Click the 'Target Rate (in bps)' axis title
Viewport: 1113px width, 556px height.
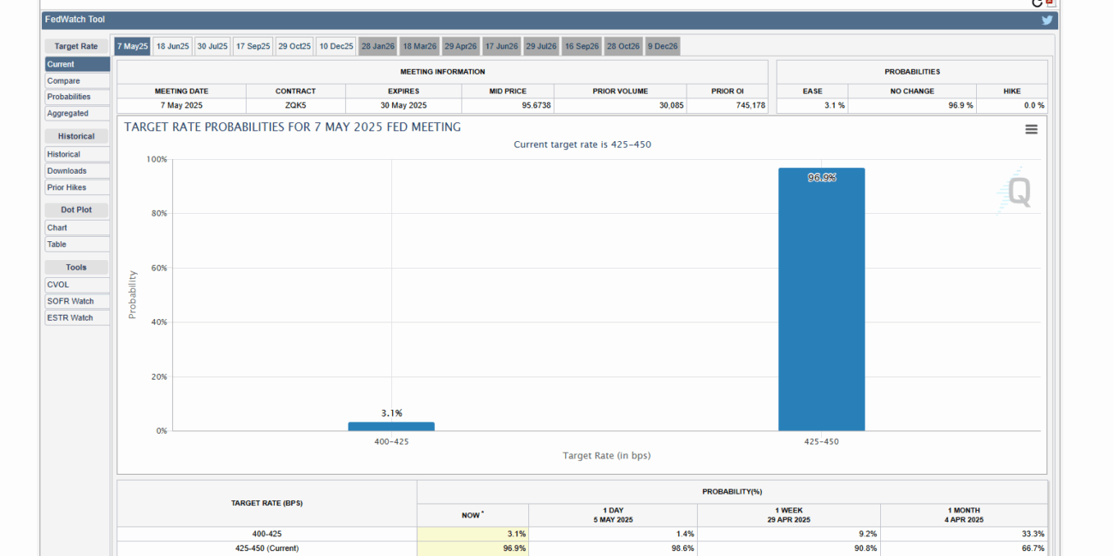coord(606,456)
